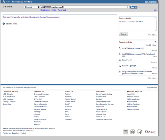The height and width of the screenshot is (140, 165).
Task: Click magnifier icon beside tubastrea gene search
Action: 120,66
